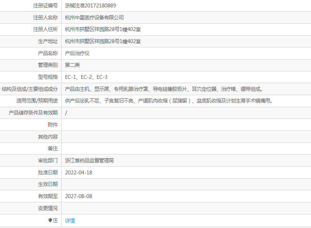Open the 详情 link

[x=70, y=221]
